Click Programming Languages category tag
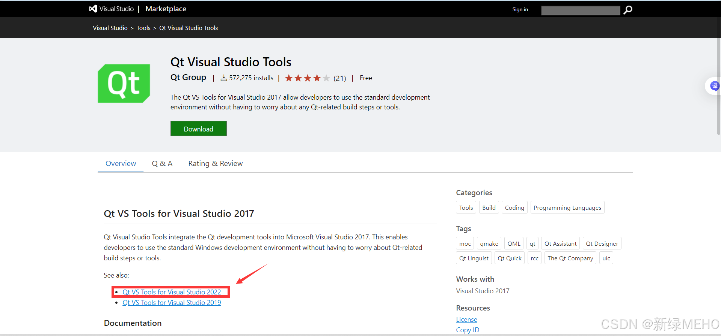The width and height of the screenshot is (721, 336). [567, 208]
